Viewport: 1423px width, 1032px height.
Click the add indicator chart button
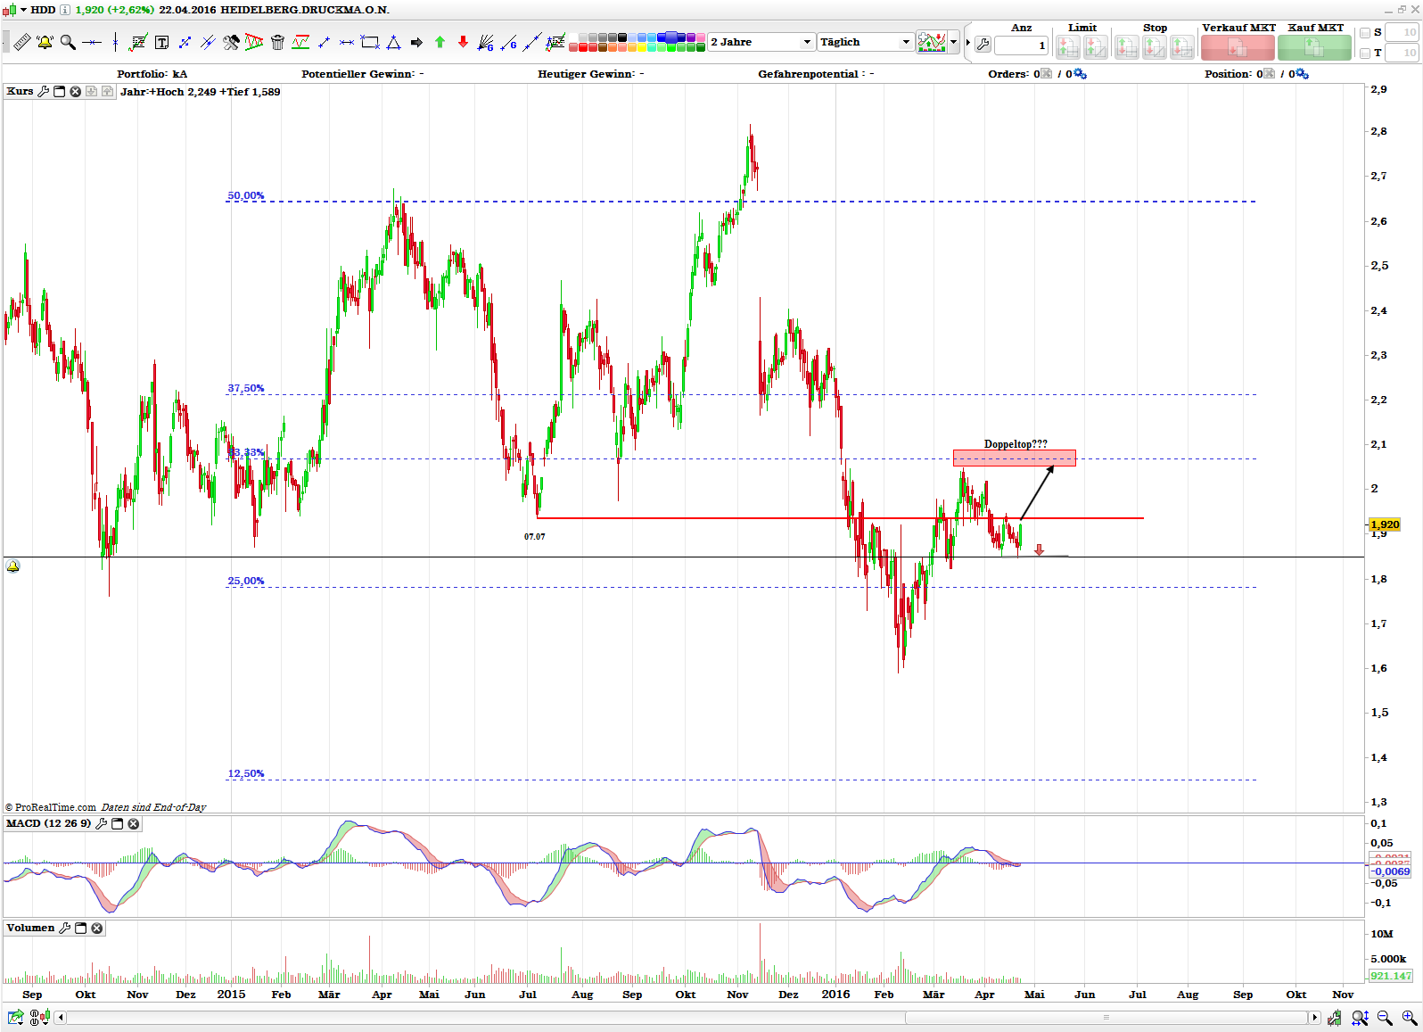pos(932,42)
